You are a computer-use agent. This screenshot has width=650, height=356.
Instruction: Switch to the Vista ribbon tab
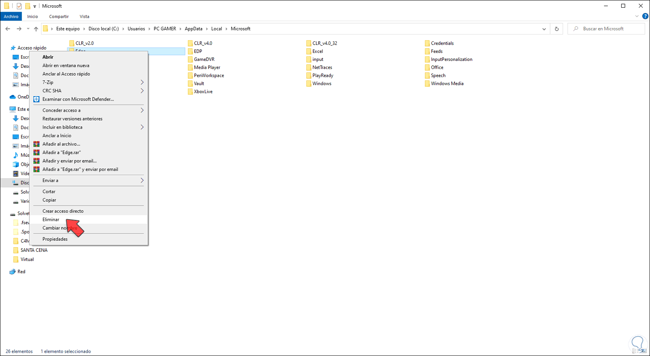click(84, 16)
